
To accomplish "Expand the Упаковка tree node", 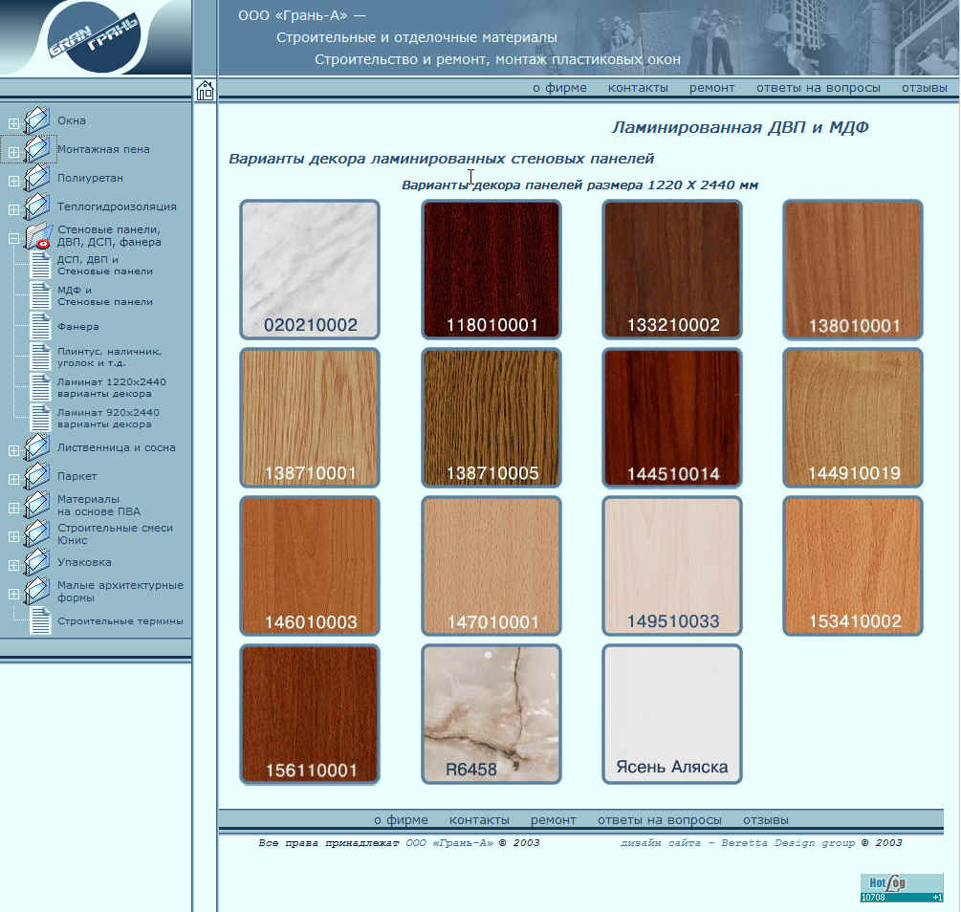I will pyautogui.click(x=13, y=565).
